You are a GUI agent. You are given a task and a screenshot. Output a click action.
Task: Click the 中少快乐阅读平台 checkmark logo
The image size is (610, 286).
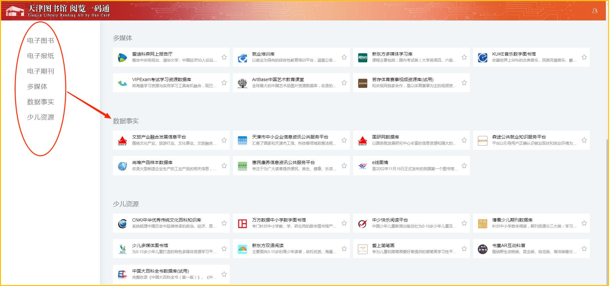coord(362,223)
